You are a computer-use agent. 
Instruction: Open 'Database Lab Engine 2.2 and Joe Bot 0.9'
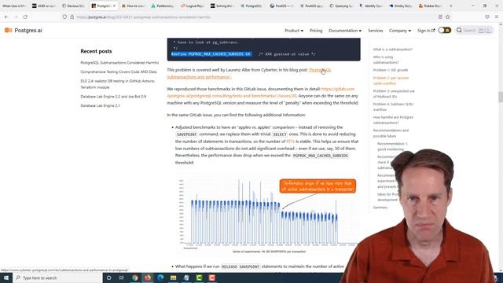[x=113, y=96]
